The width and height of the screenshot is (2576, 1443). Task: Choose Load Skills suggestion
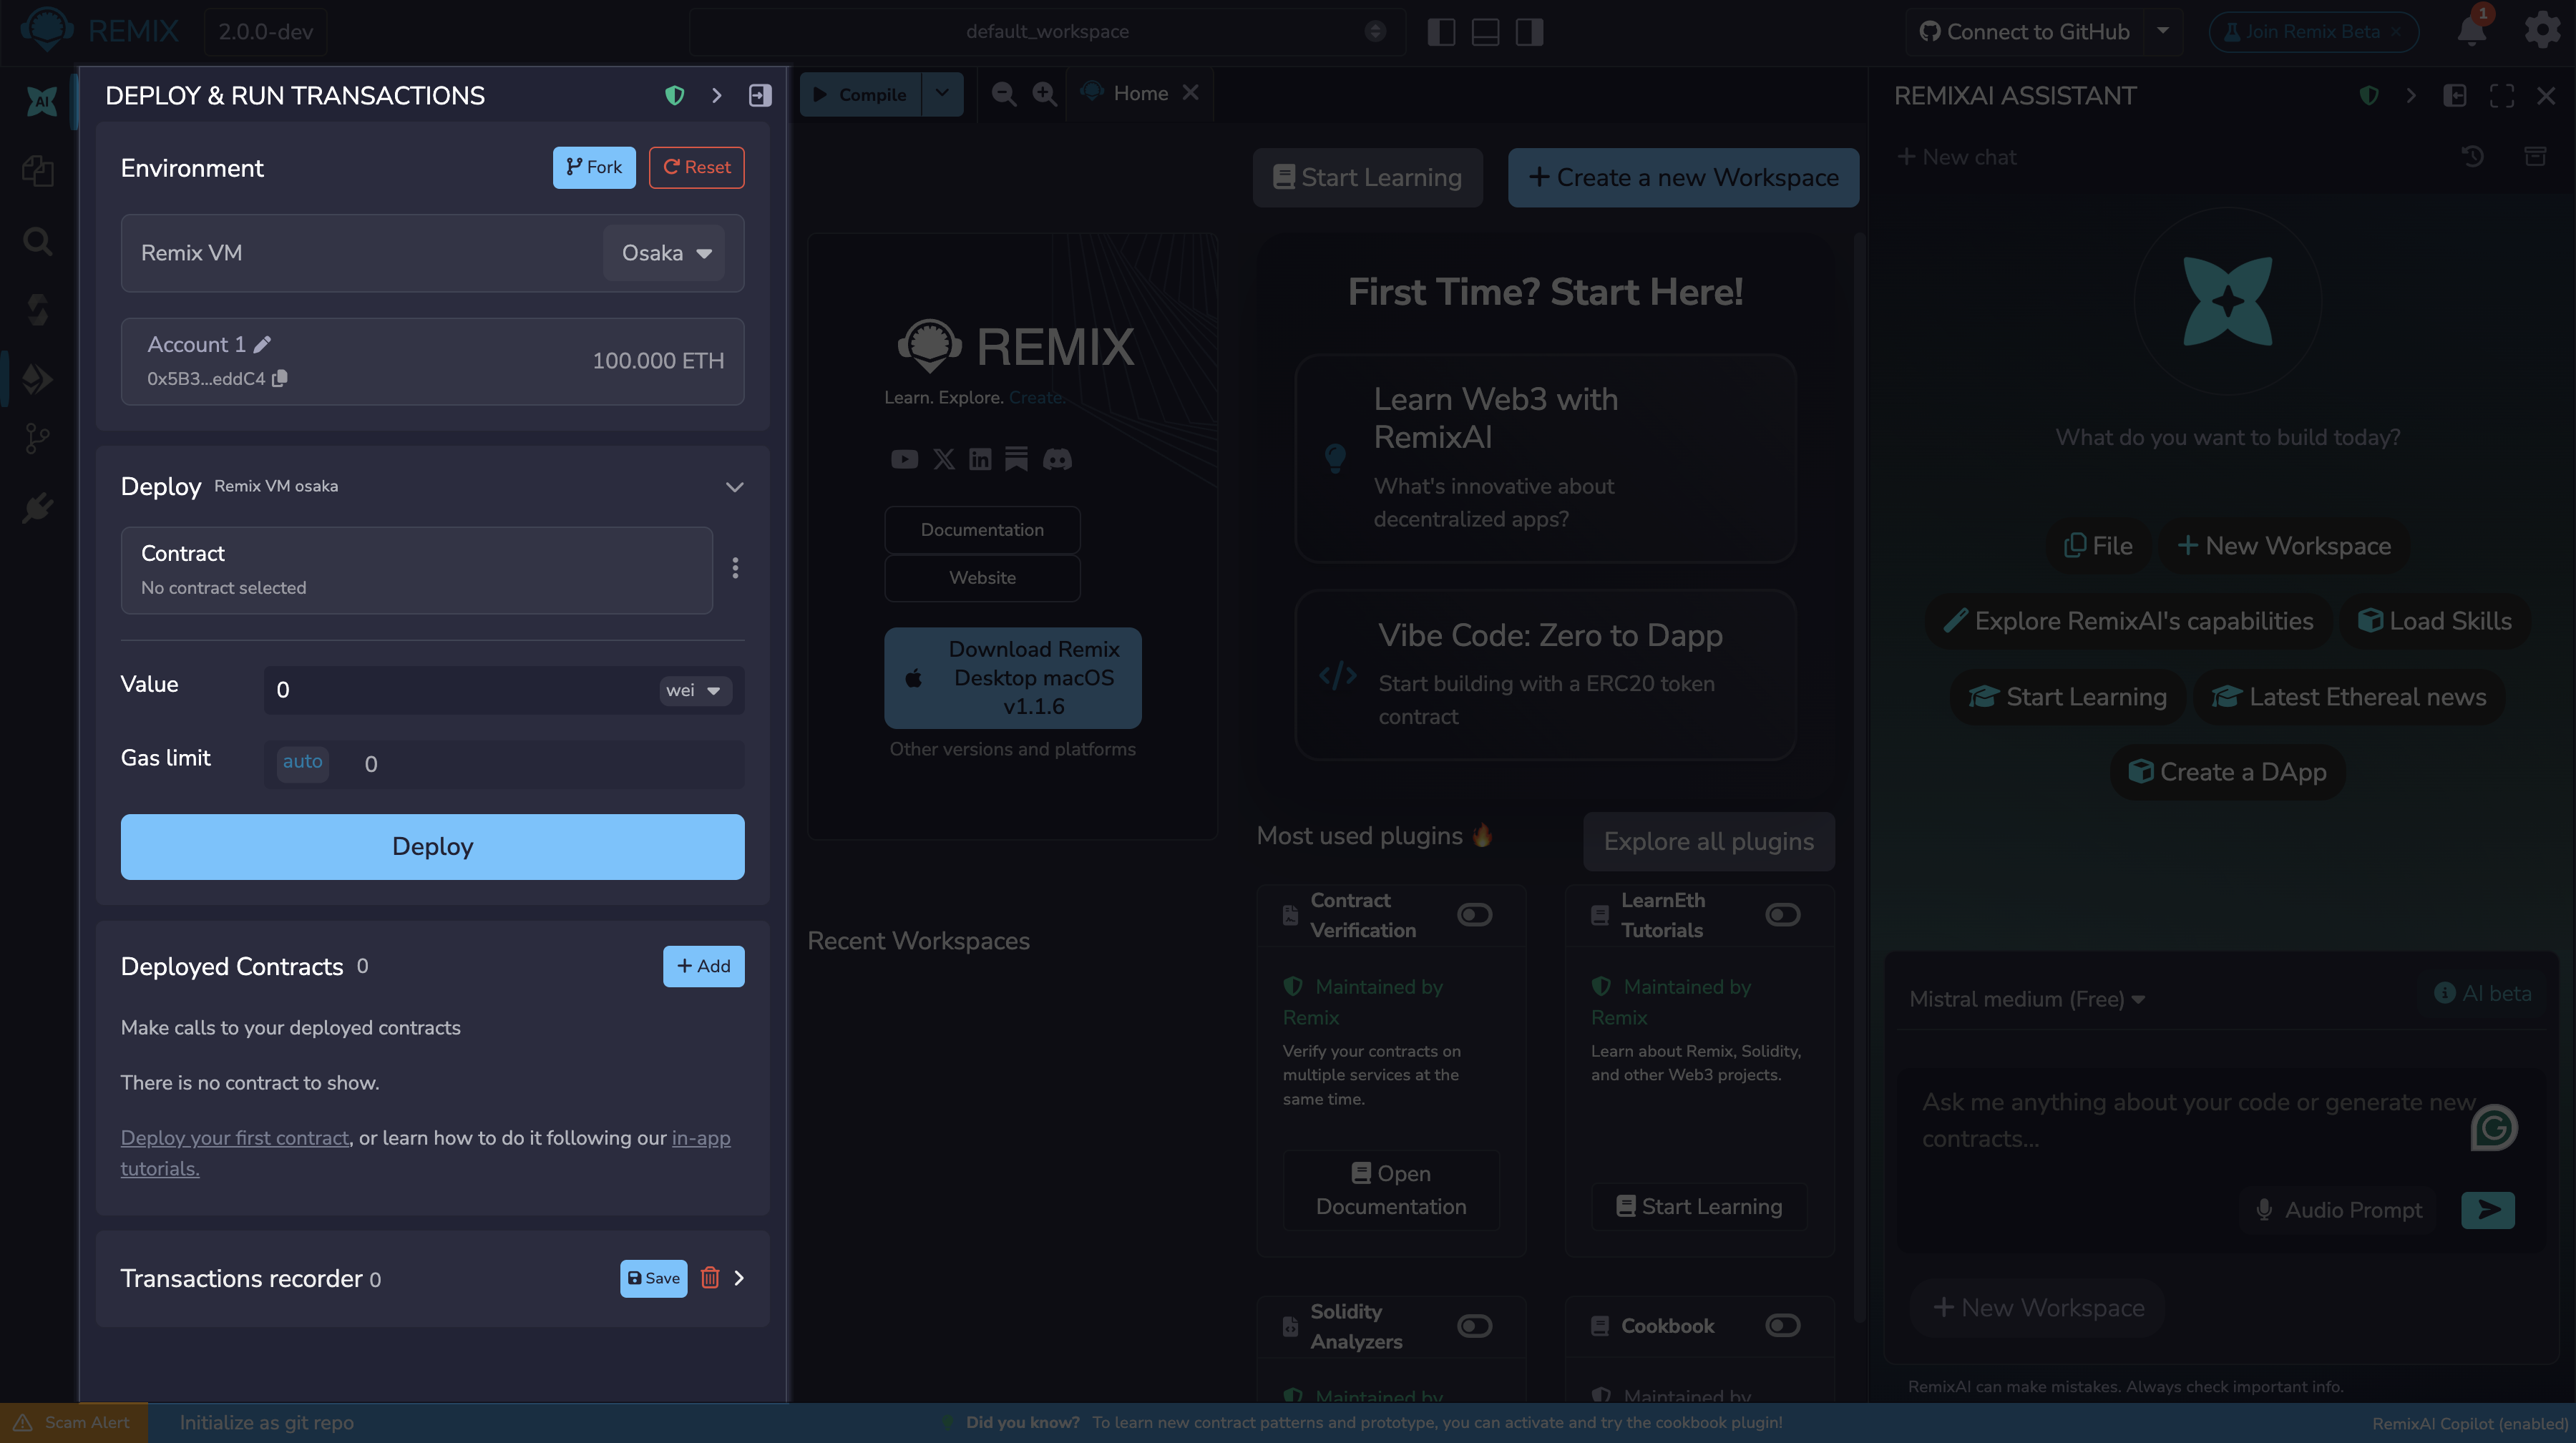pos(2434,621)
